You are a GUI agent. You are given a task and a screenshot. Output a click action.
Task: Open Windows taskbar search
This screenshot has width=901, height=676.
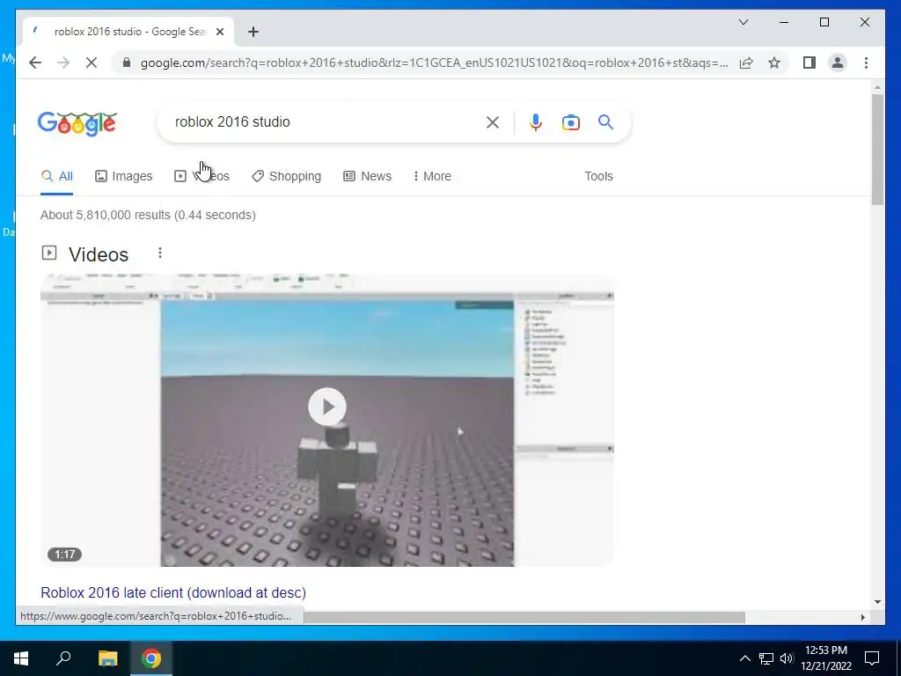coord(63,658)
